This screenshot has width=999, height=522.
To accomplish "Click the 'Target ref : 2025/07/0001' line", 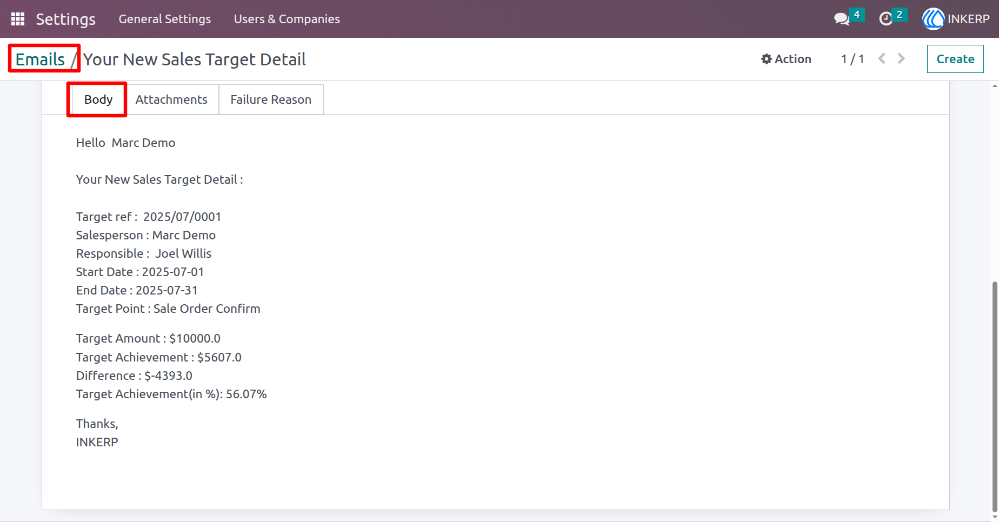I will tap(149, 217).
